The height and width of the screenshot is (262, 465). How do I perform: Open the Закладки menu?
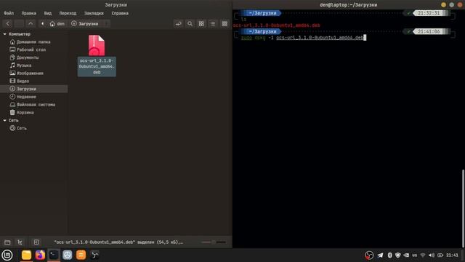tap(94, 13)
